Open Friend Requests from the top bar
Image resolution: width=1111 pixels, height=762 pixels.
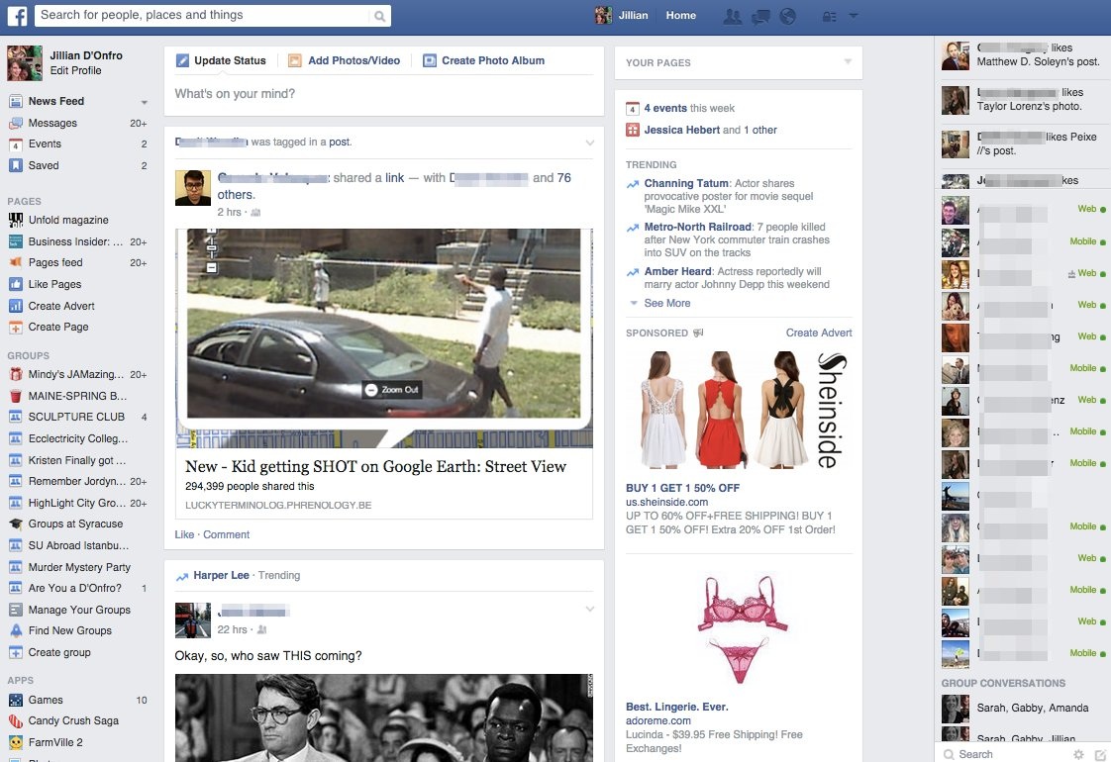coord(732,15)
